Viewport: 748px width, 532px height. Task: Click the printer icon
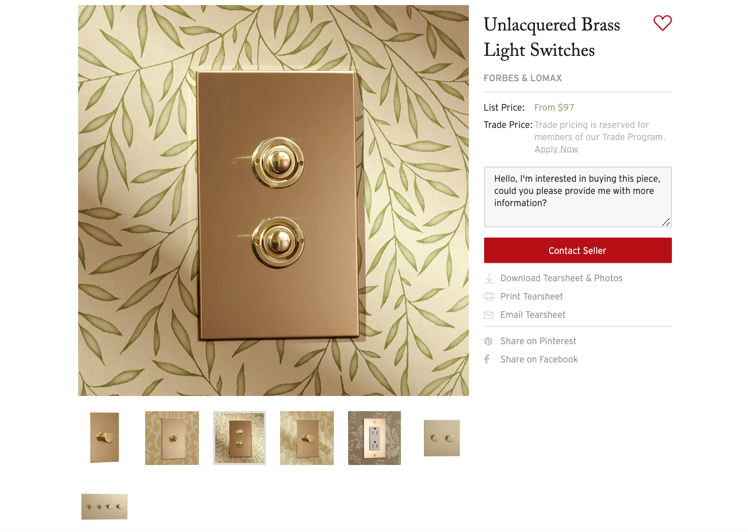tap(489, 296)
